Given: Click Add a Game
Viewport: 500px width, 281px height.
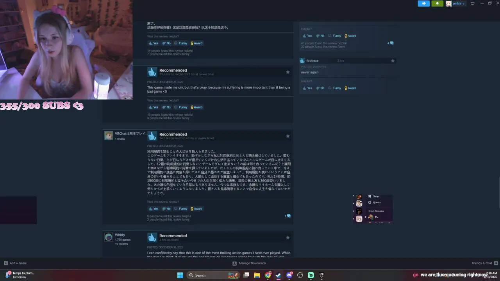Looking at the screenshot, I should click(x=15, y=263).
